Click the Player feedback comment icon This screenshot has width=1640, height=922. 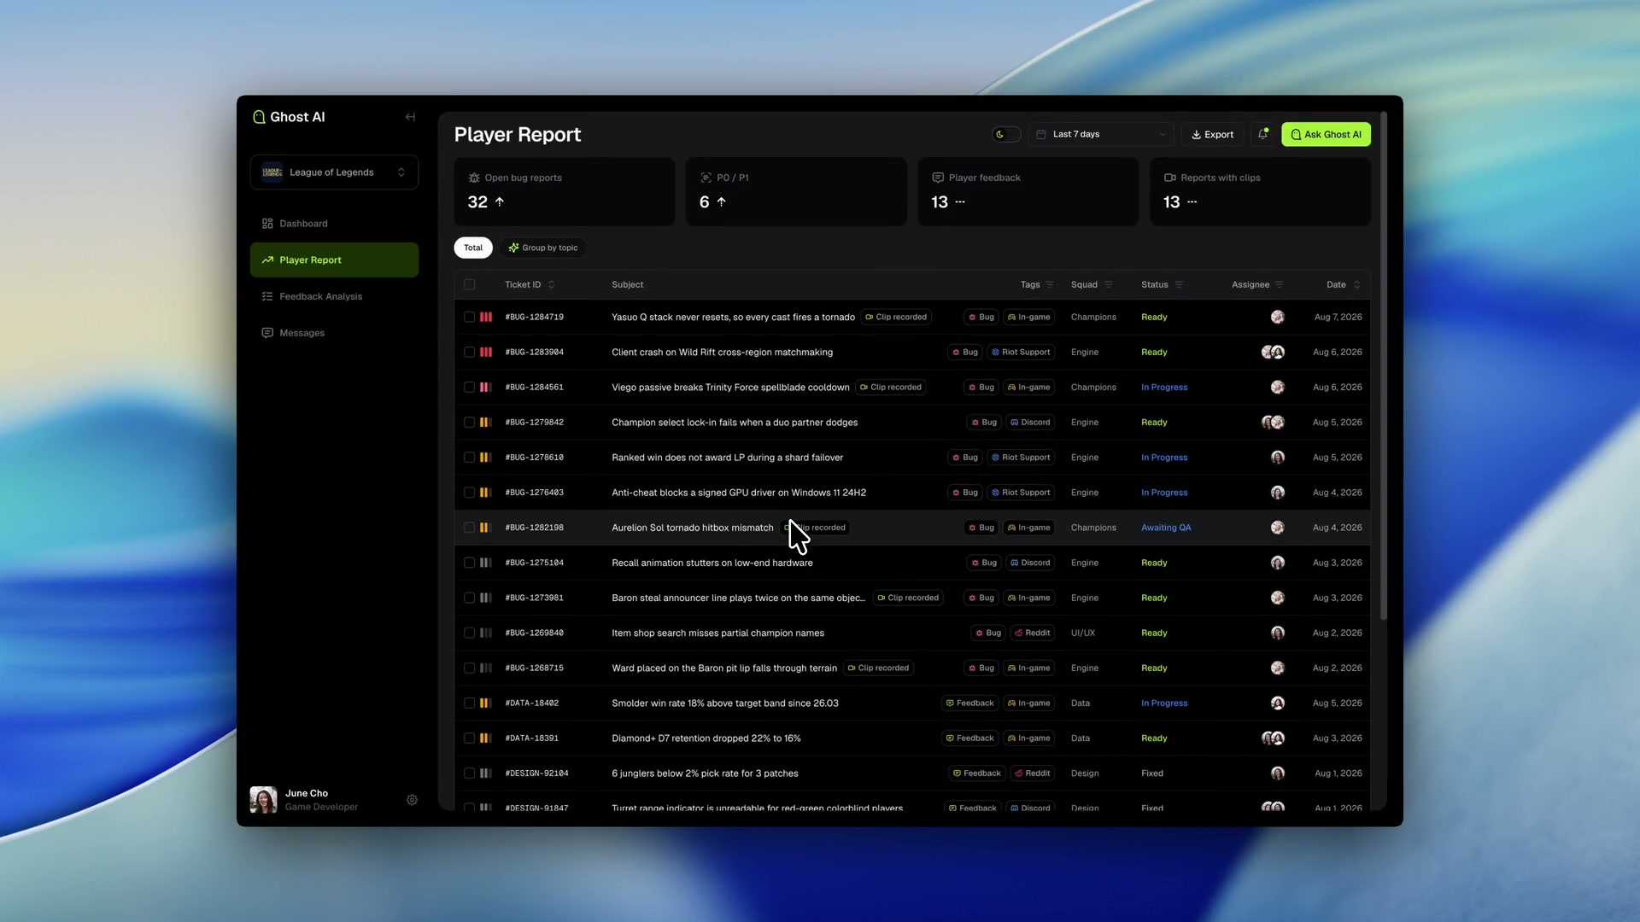[938, 178]
